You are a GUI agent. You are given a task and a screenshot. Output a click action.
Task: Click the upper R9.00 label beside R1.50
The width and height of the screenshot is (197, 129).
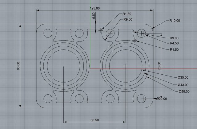128,20
